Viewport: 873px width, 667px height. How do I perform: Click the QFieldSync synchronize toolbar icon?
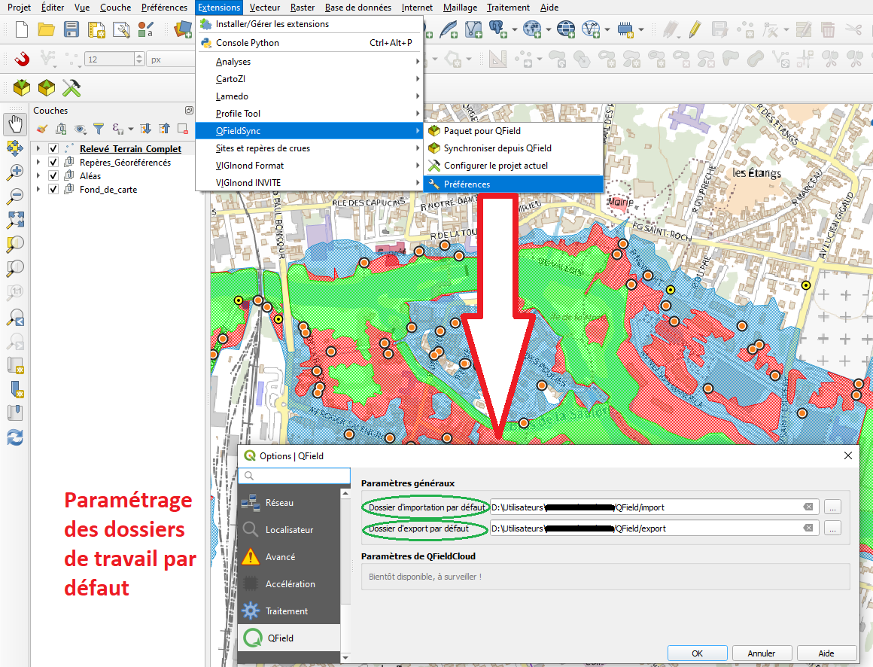pos(47,87)
